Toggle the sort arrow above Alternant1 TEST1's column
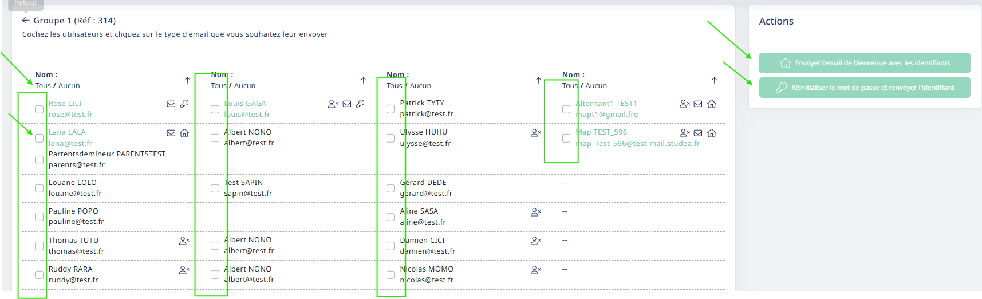982x299 pixels. tap(714, 80)
